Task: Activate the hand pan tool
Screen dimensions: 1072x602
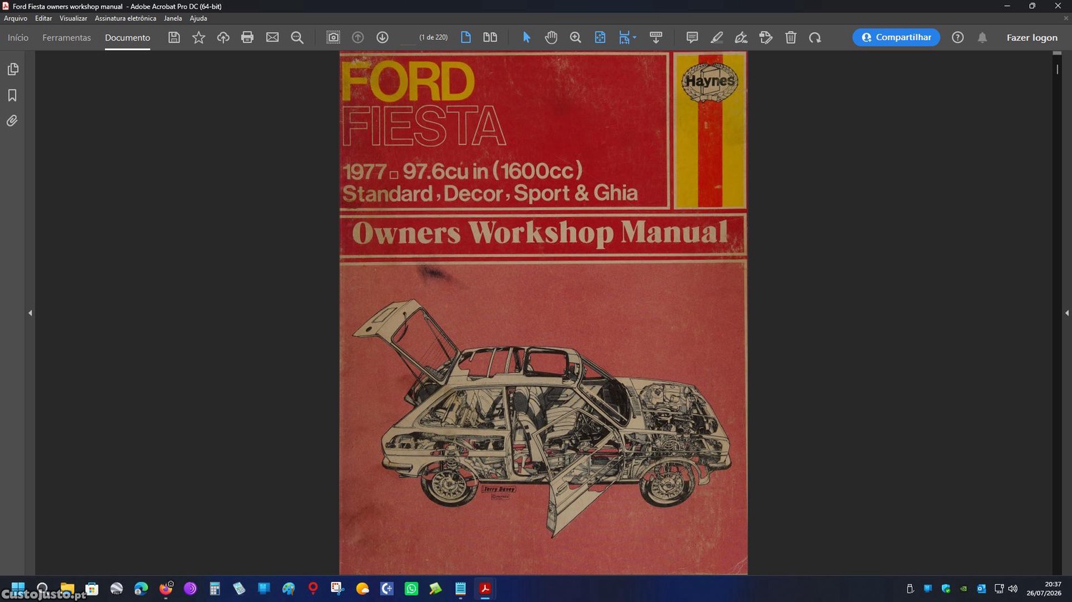Action: 551,37
